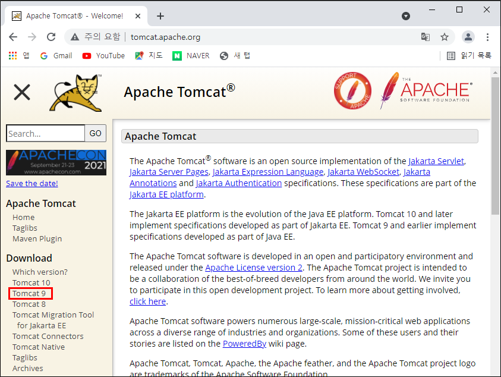Open the Tomcat Connectors link
This screenshot has width=501, height=377.
48,337
